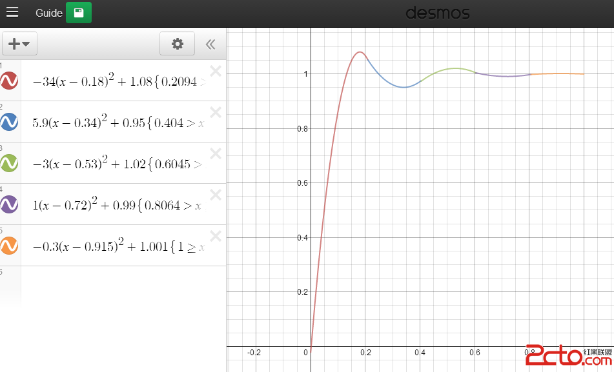The width and height of the screenshot is (614, 372).
Task: Click y-axis label 0.8
Action: point(302,129)
